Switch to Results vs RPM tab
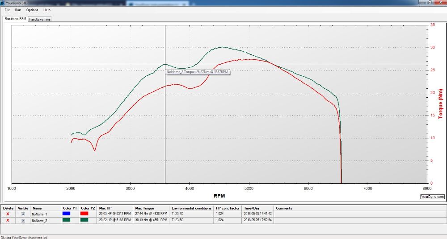 [15, 19]
